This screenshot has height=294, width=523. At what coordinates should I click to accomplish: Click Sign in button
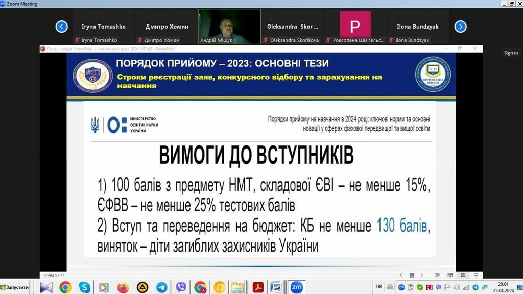511,53
